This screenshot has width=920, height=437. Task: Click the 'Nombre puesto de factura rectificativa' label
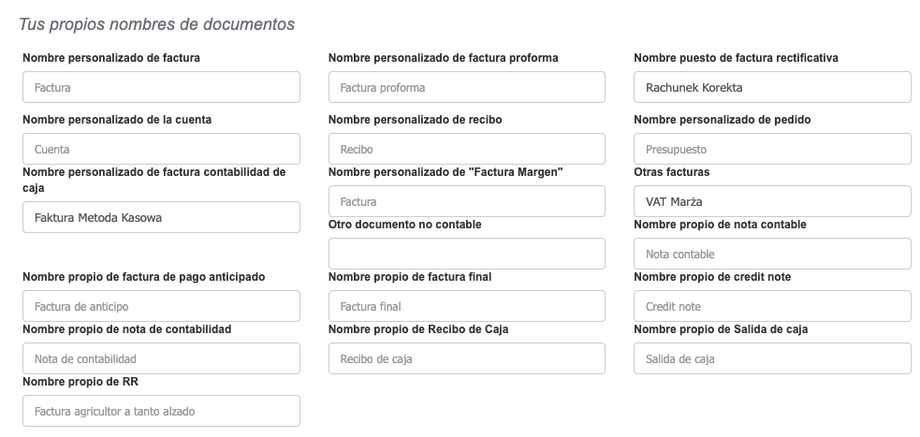(736, 58)
